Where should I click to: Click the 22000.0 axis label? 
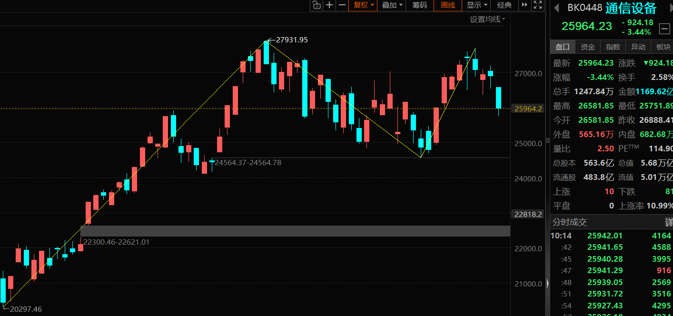(x=528, y=248)
